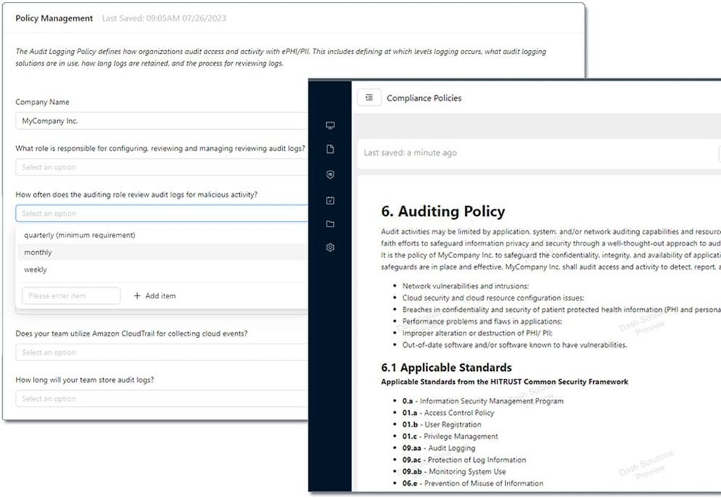Click the Policy Management heading
721x498 pixels.
[54, 18]
